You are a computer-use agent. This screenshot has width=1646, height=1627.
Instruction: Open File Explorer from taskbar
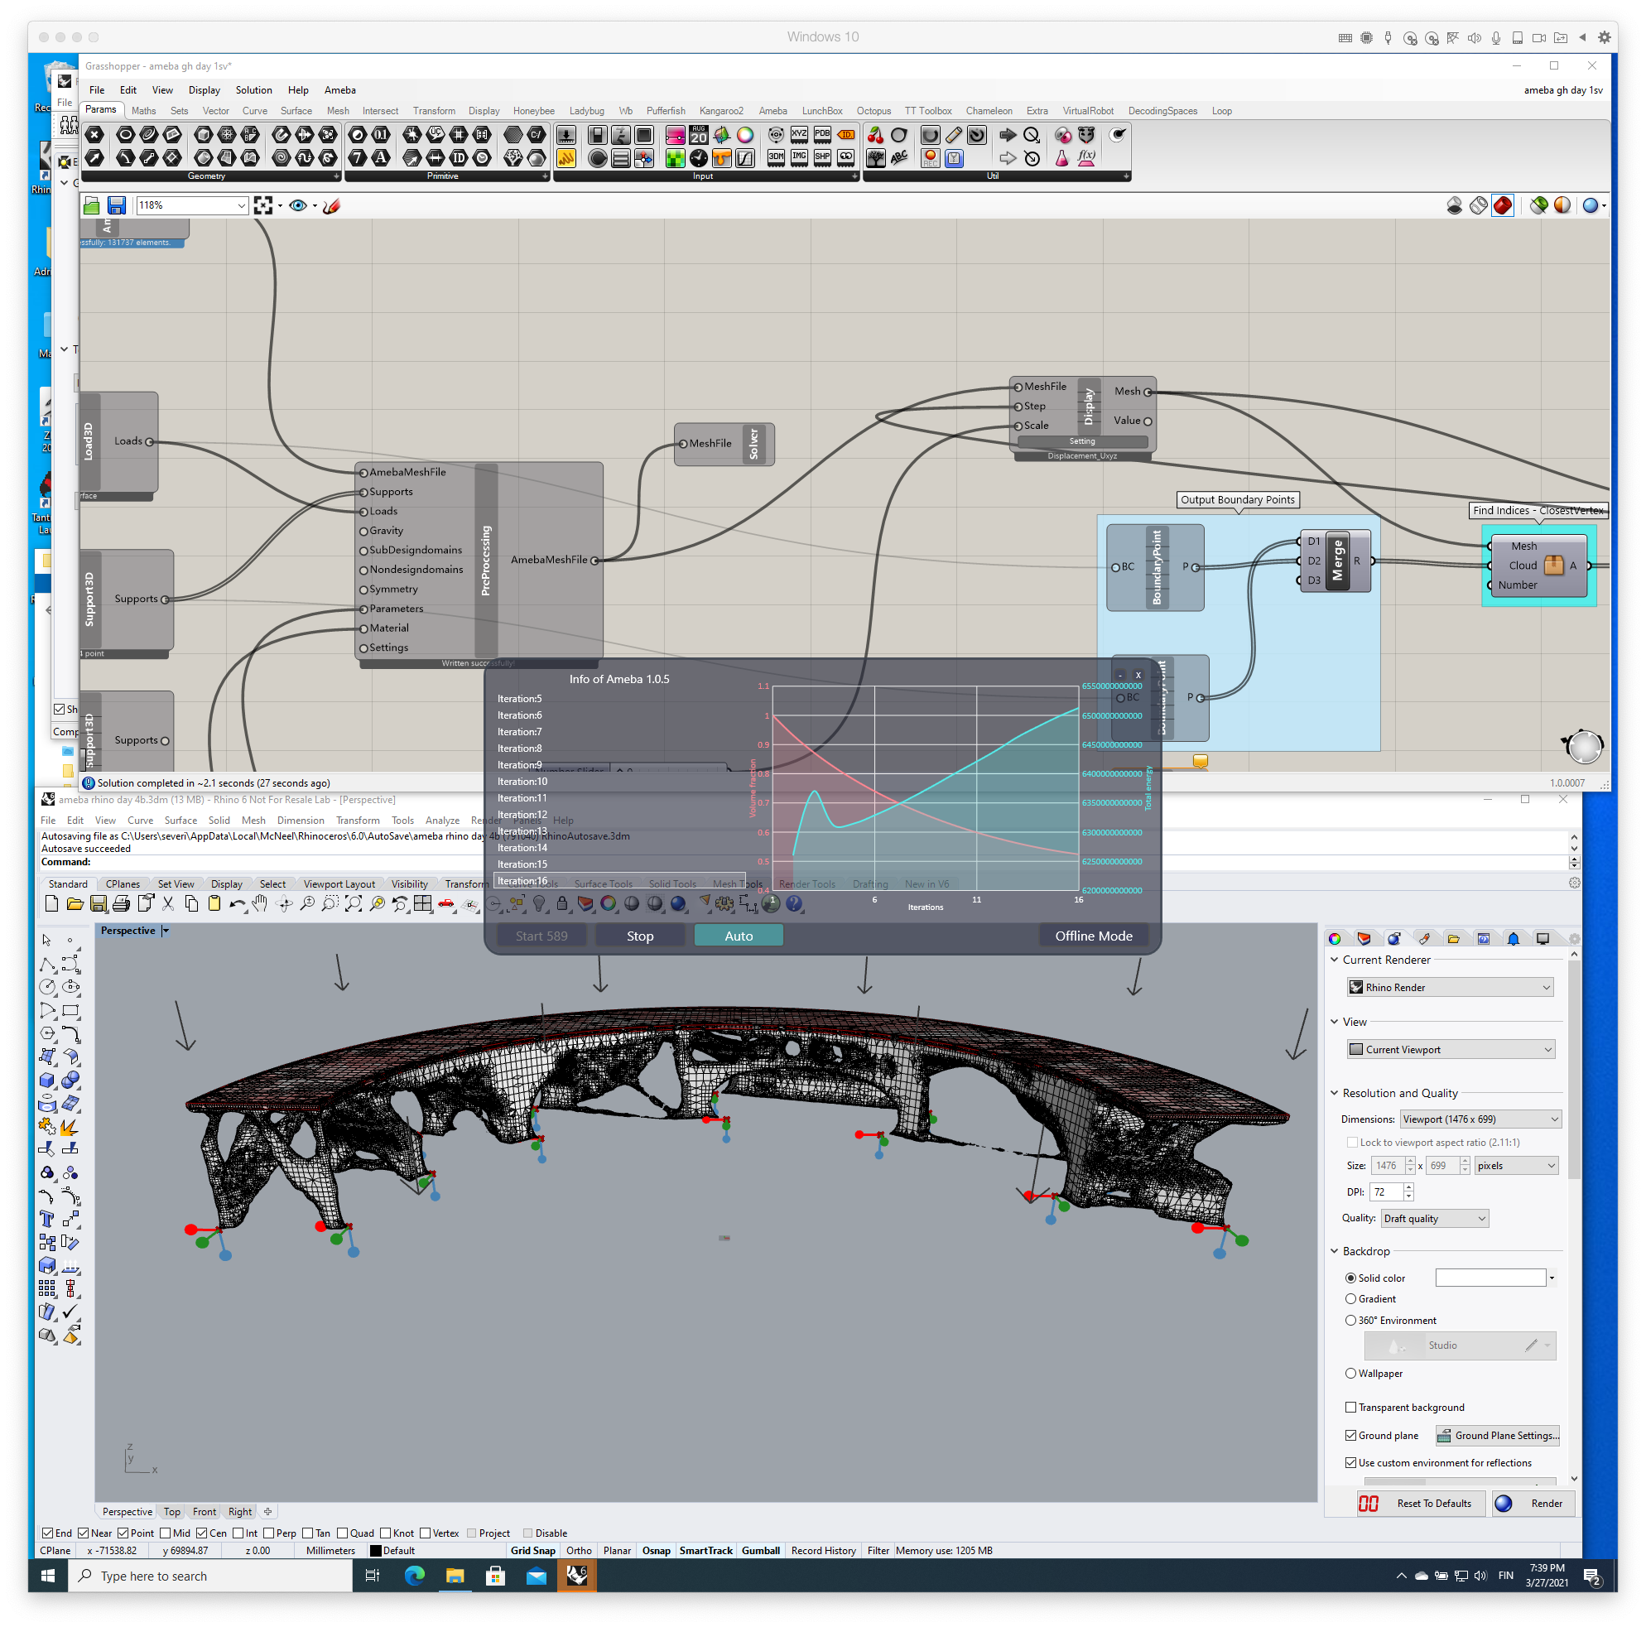pos(454,1575)
